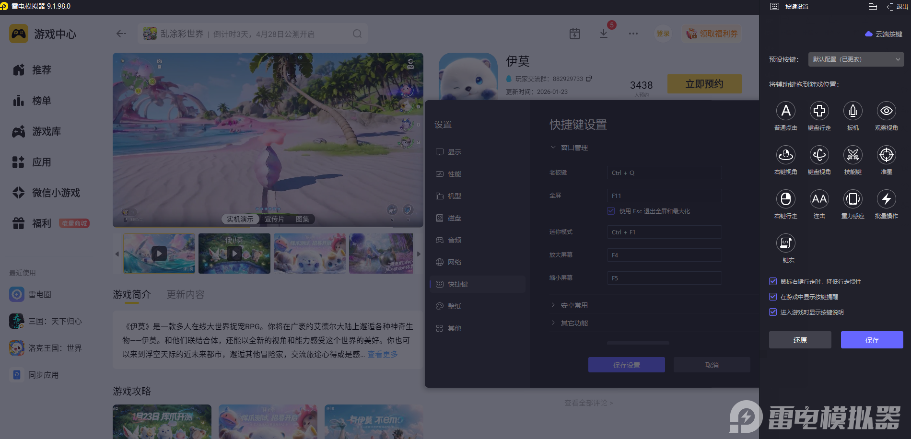The image size is (911, 439).
Task: Select the 连击 combo key icon
Action: click(x=819, y=199)
